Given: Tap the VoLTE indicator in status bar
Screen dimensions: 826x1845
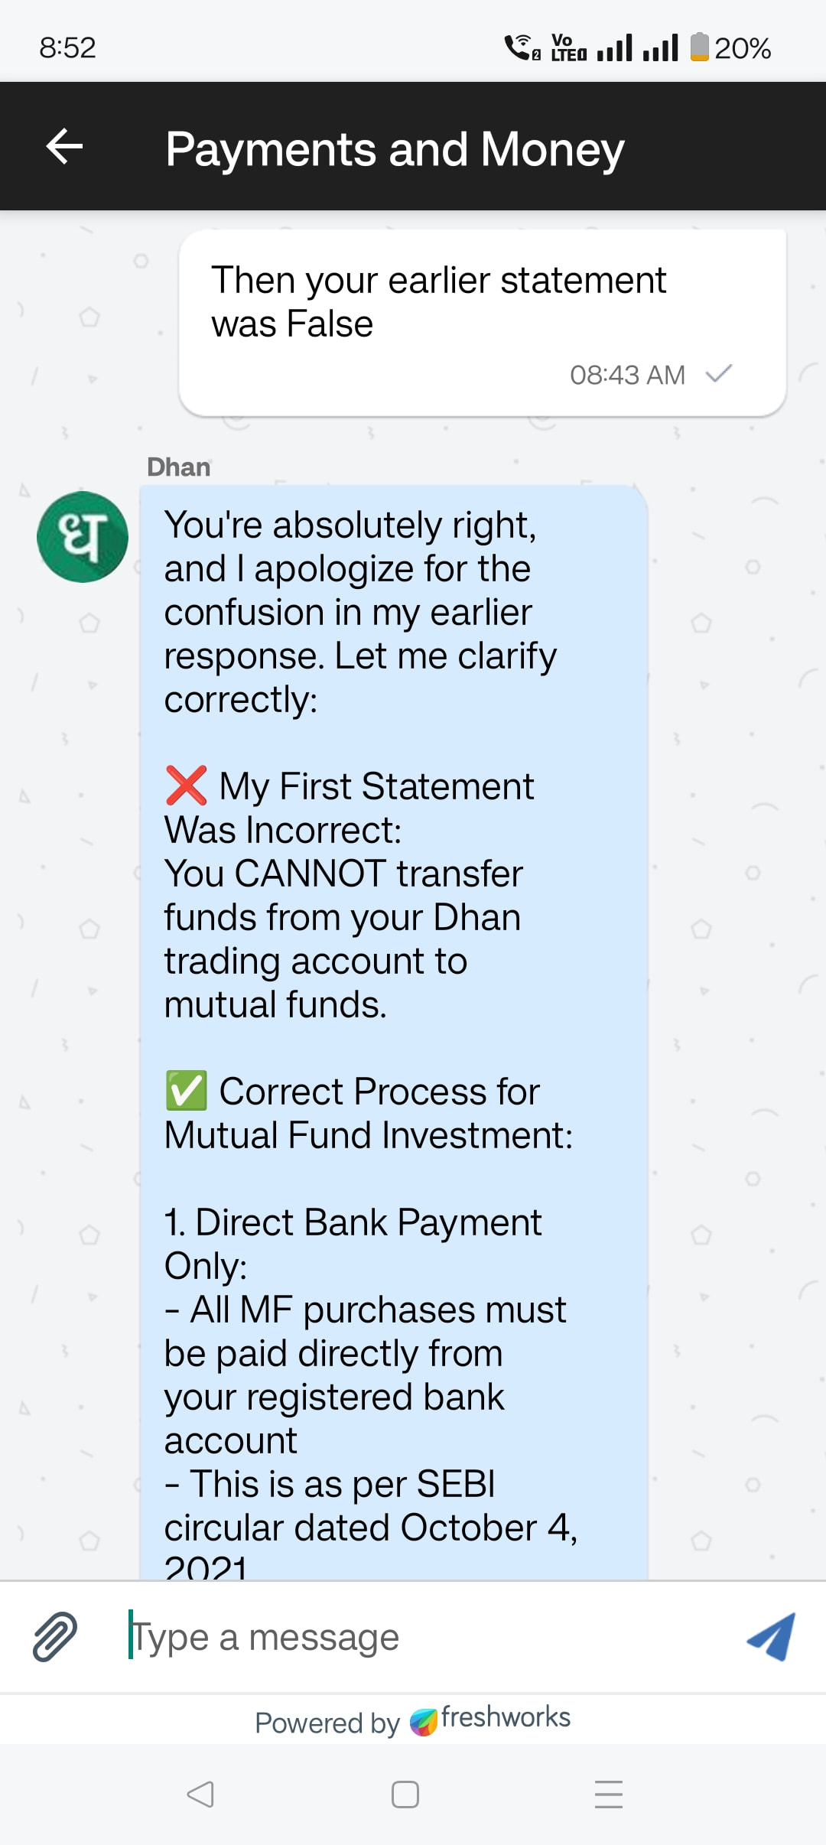Looking at the screenshot, I should [568, 47].
